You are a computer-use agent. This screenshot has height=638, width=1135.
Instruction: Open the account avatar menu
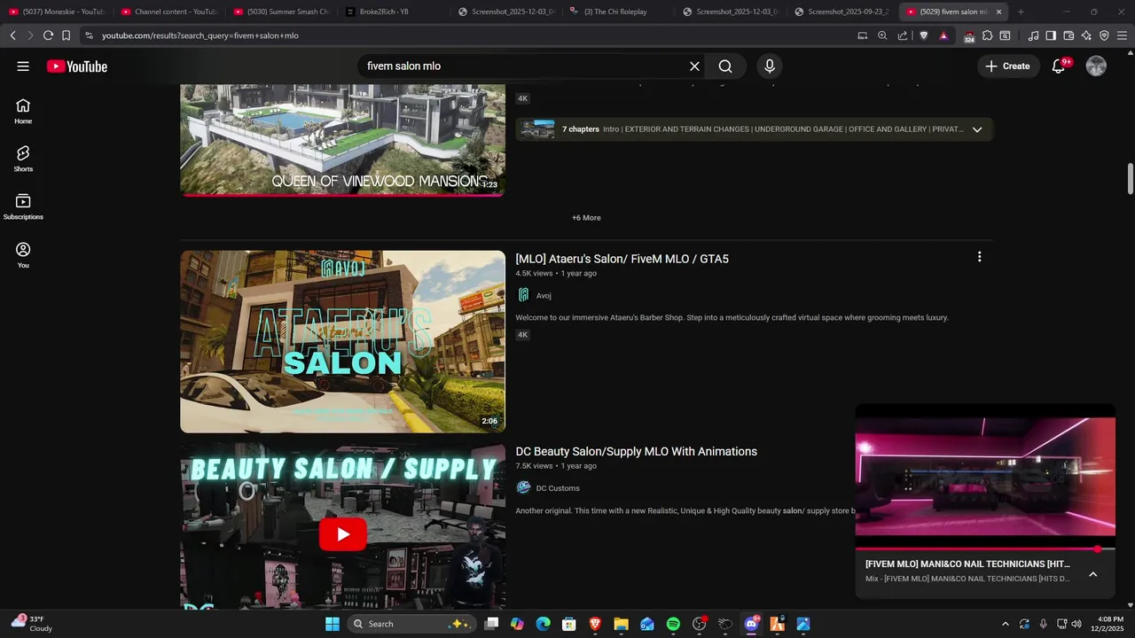click(x=1096, y=66)
